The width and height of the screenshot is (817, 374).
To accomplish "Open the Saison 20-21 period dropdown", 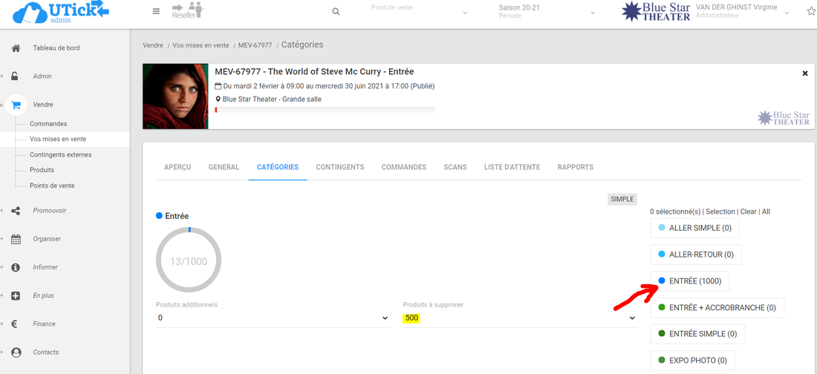I will pos(547,13).
